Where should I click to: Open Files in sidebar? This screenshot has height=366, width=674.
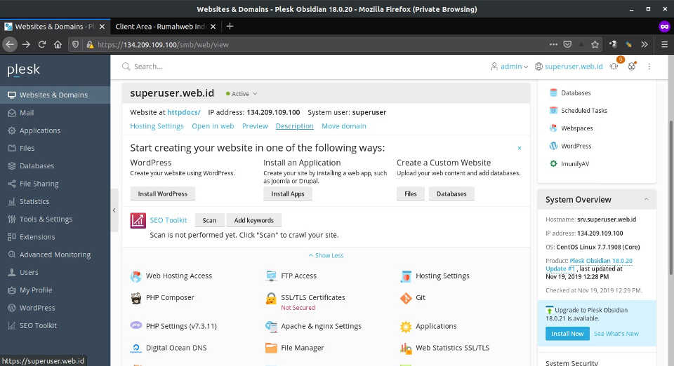click(x=55, y=148)
